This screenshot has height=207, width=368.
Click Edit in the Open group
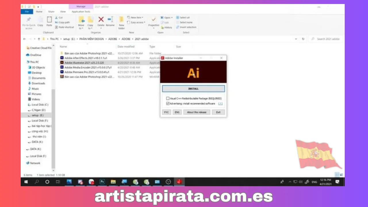click(165, 22)
